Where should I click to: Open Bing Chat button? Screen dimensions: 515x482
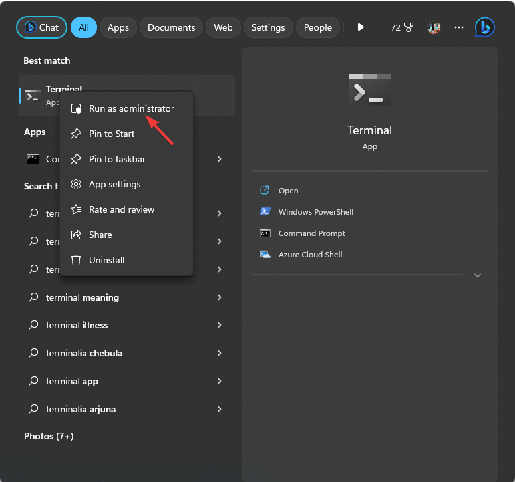[41, 27]
